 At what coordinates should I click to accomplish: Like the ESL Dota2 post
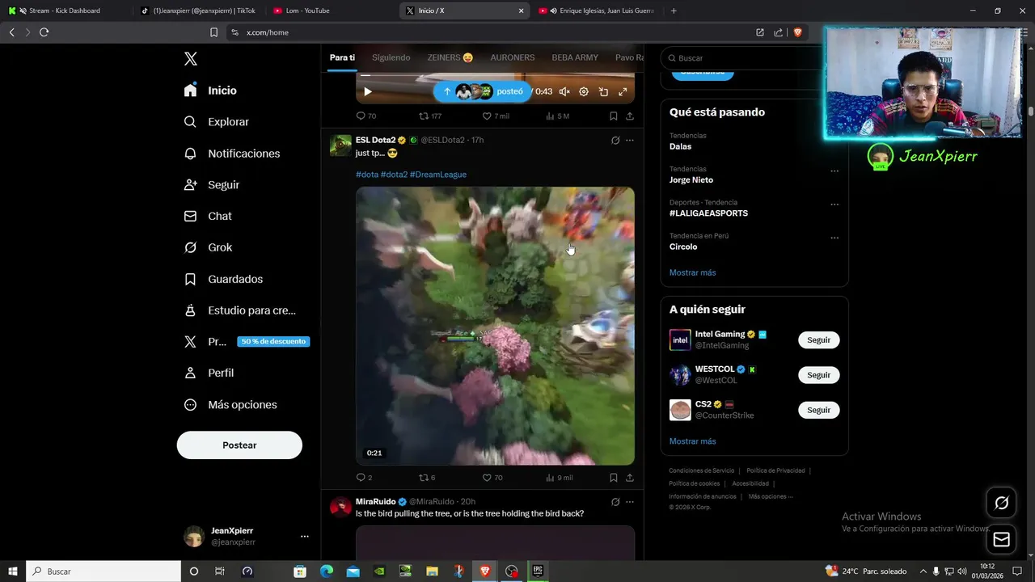point(492,478)
